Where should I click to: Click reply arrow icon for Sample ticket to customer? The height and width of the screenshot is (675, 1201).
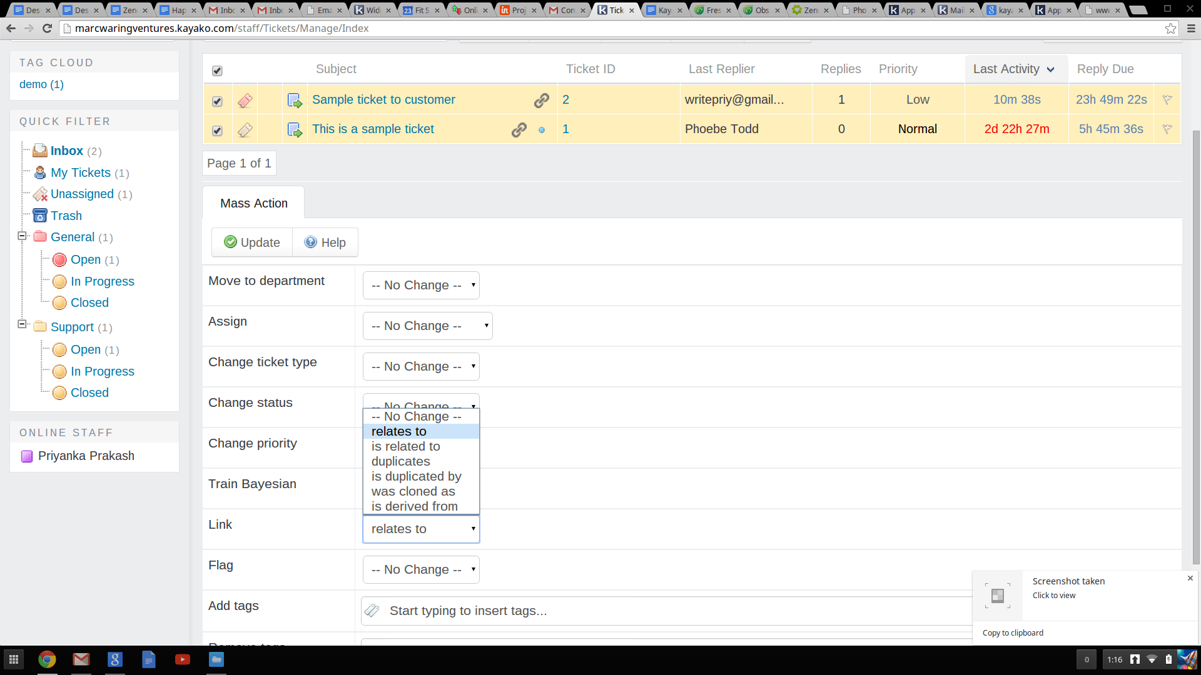click(295, 100)
